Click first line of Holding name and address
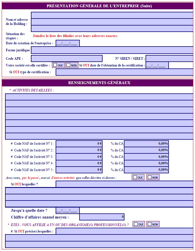The width and height of the screenshot is (195, 251). pyautogui.click(x=112, y=15)
